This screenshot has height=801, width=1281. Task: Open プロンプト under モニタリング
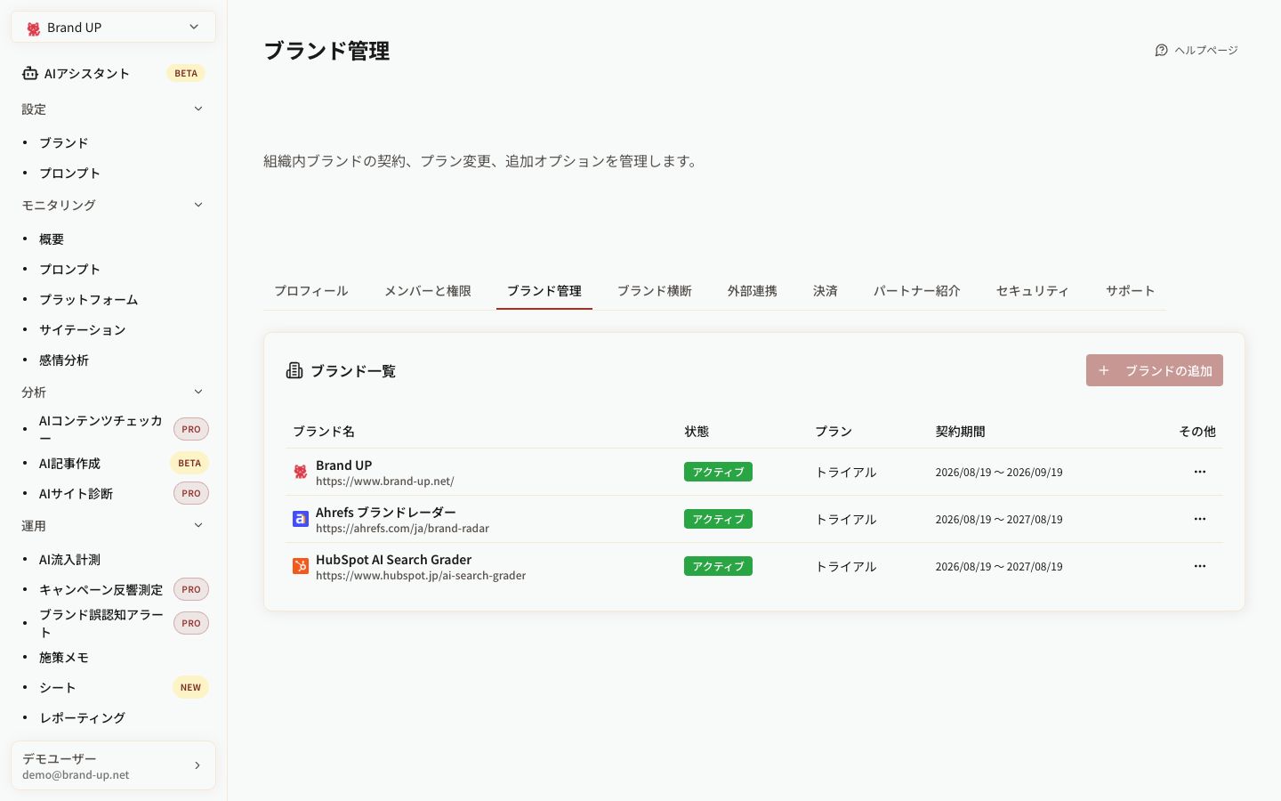(69, 269)
